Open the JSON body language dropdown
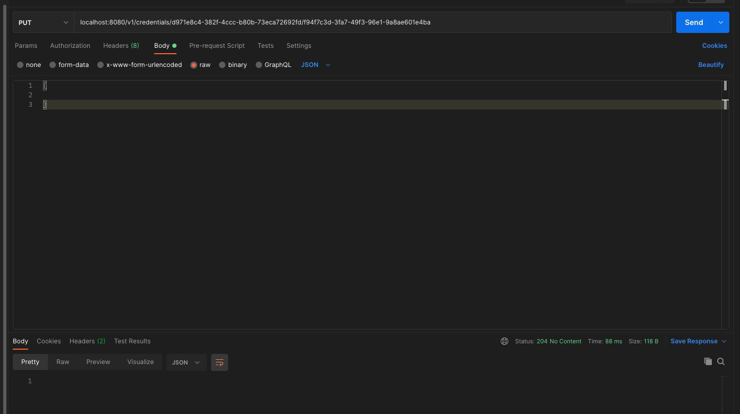The height and width of the screenshot is (414, 740). [x=316, y=64]
